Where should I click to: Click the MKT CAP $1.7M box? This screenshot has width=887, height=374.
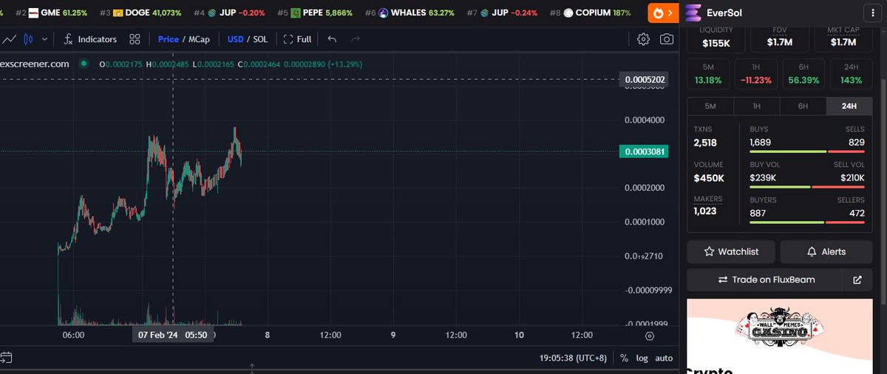coord(843,38)
